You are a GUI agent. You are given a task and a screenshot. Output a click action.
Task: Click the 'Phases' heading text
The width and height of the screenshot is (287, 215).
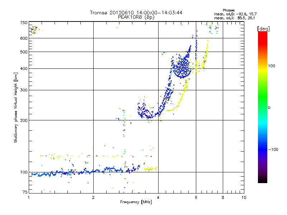[229, 10]
